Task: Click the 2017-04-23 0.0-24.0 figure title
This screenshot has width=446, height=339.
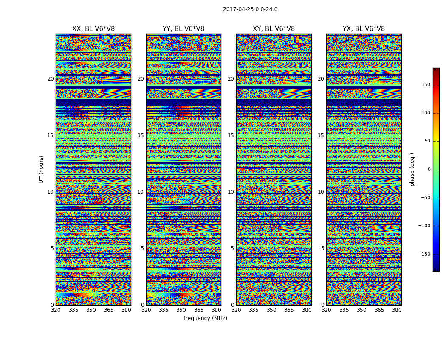Action: tap(250, 9)
